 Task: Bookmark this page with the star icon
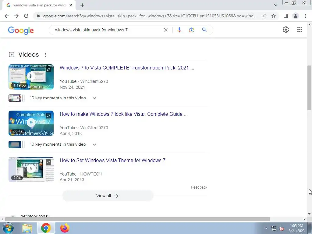coord(274,16)
